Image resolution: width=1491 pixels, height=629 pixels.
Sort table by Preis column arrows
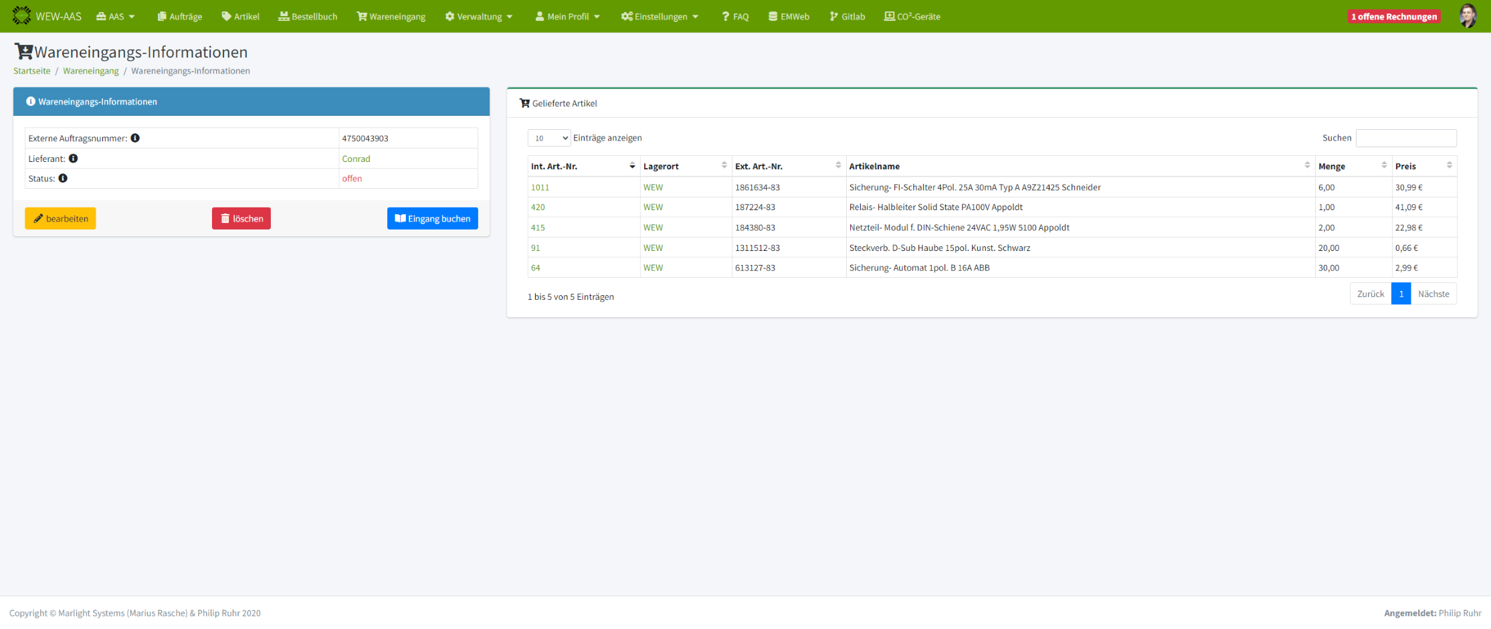tap(1449, 166)
